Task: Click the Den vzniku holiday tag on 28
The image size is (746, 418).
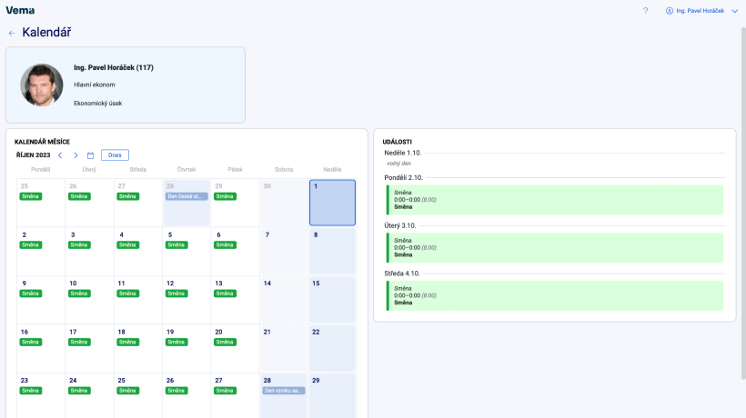Action: pos(284,391)
